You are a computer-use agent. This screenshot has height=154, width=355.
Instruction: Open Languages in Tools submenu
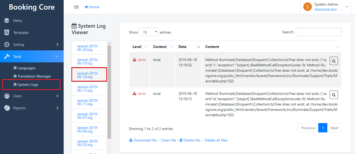[26, 68]
